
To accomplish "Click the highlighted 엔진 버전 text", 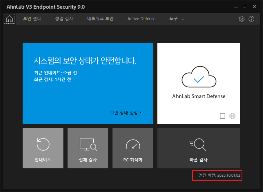I will tap(217, 175).
